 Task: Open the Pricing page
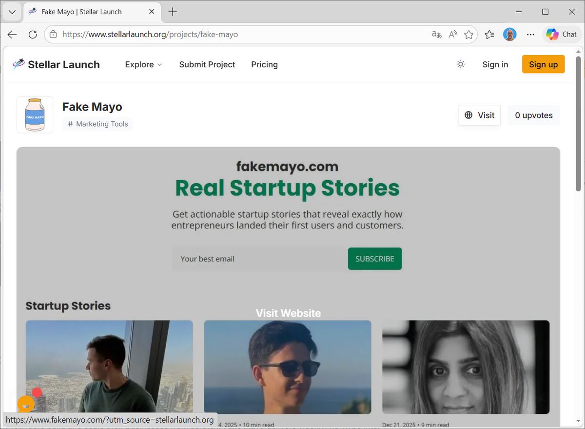coord(264,64)
